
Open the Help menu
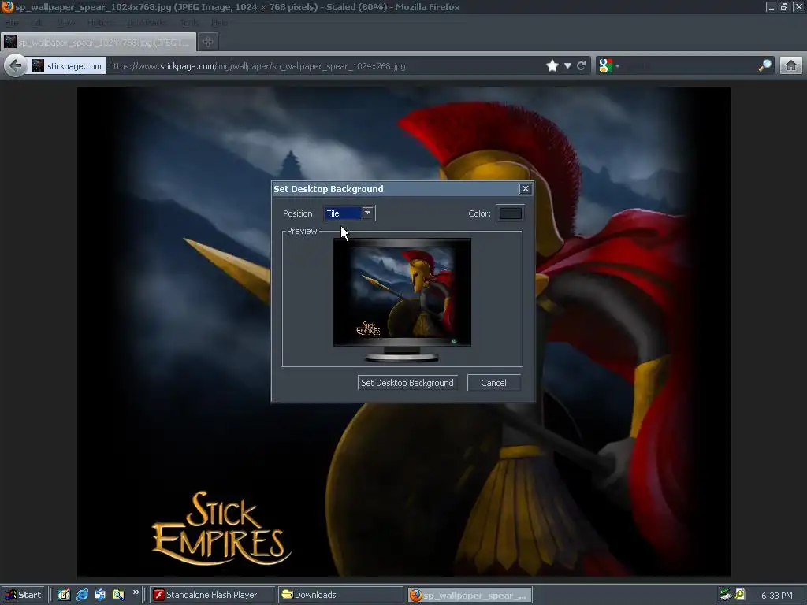click(x=220, y=23)
